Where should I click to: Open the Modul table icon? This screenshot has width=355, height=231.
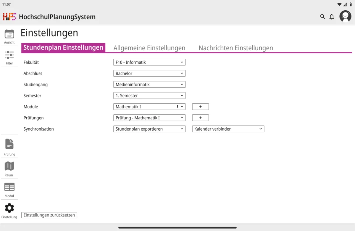pyautogui.click(x=9, y=187)
